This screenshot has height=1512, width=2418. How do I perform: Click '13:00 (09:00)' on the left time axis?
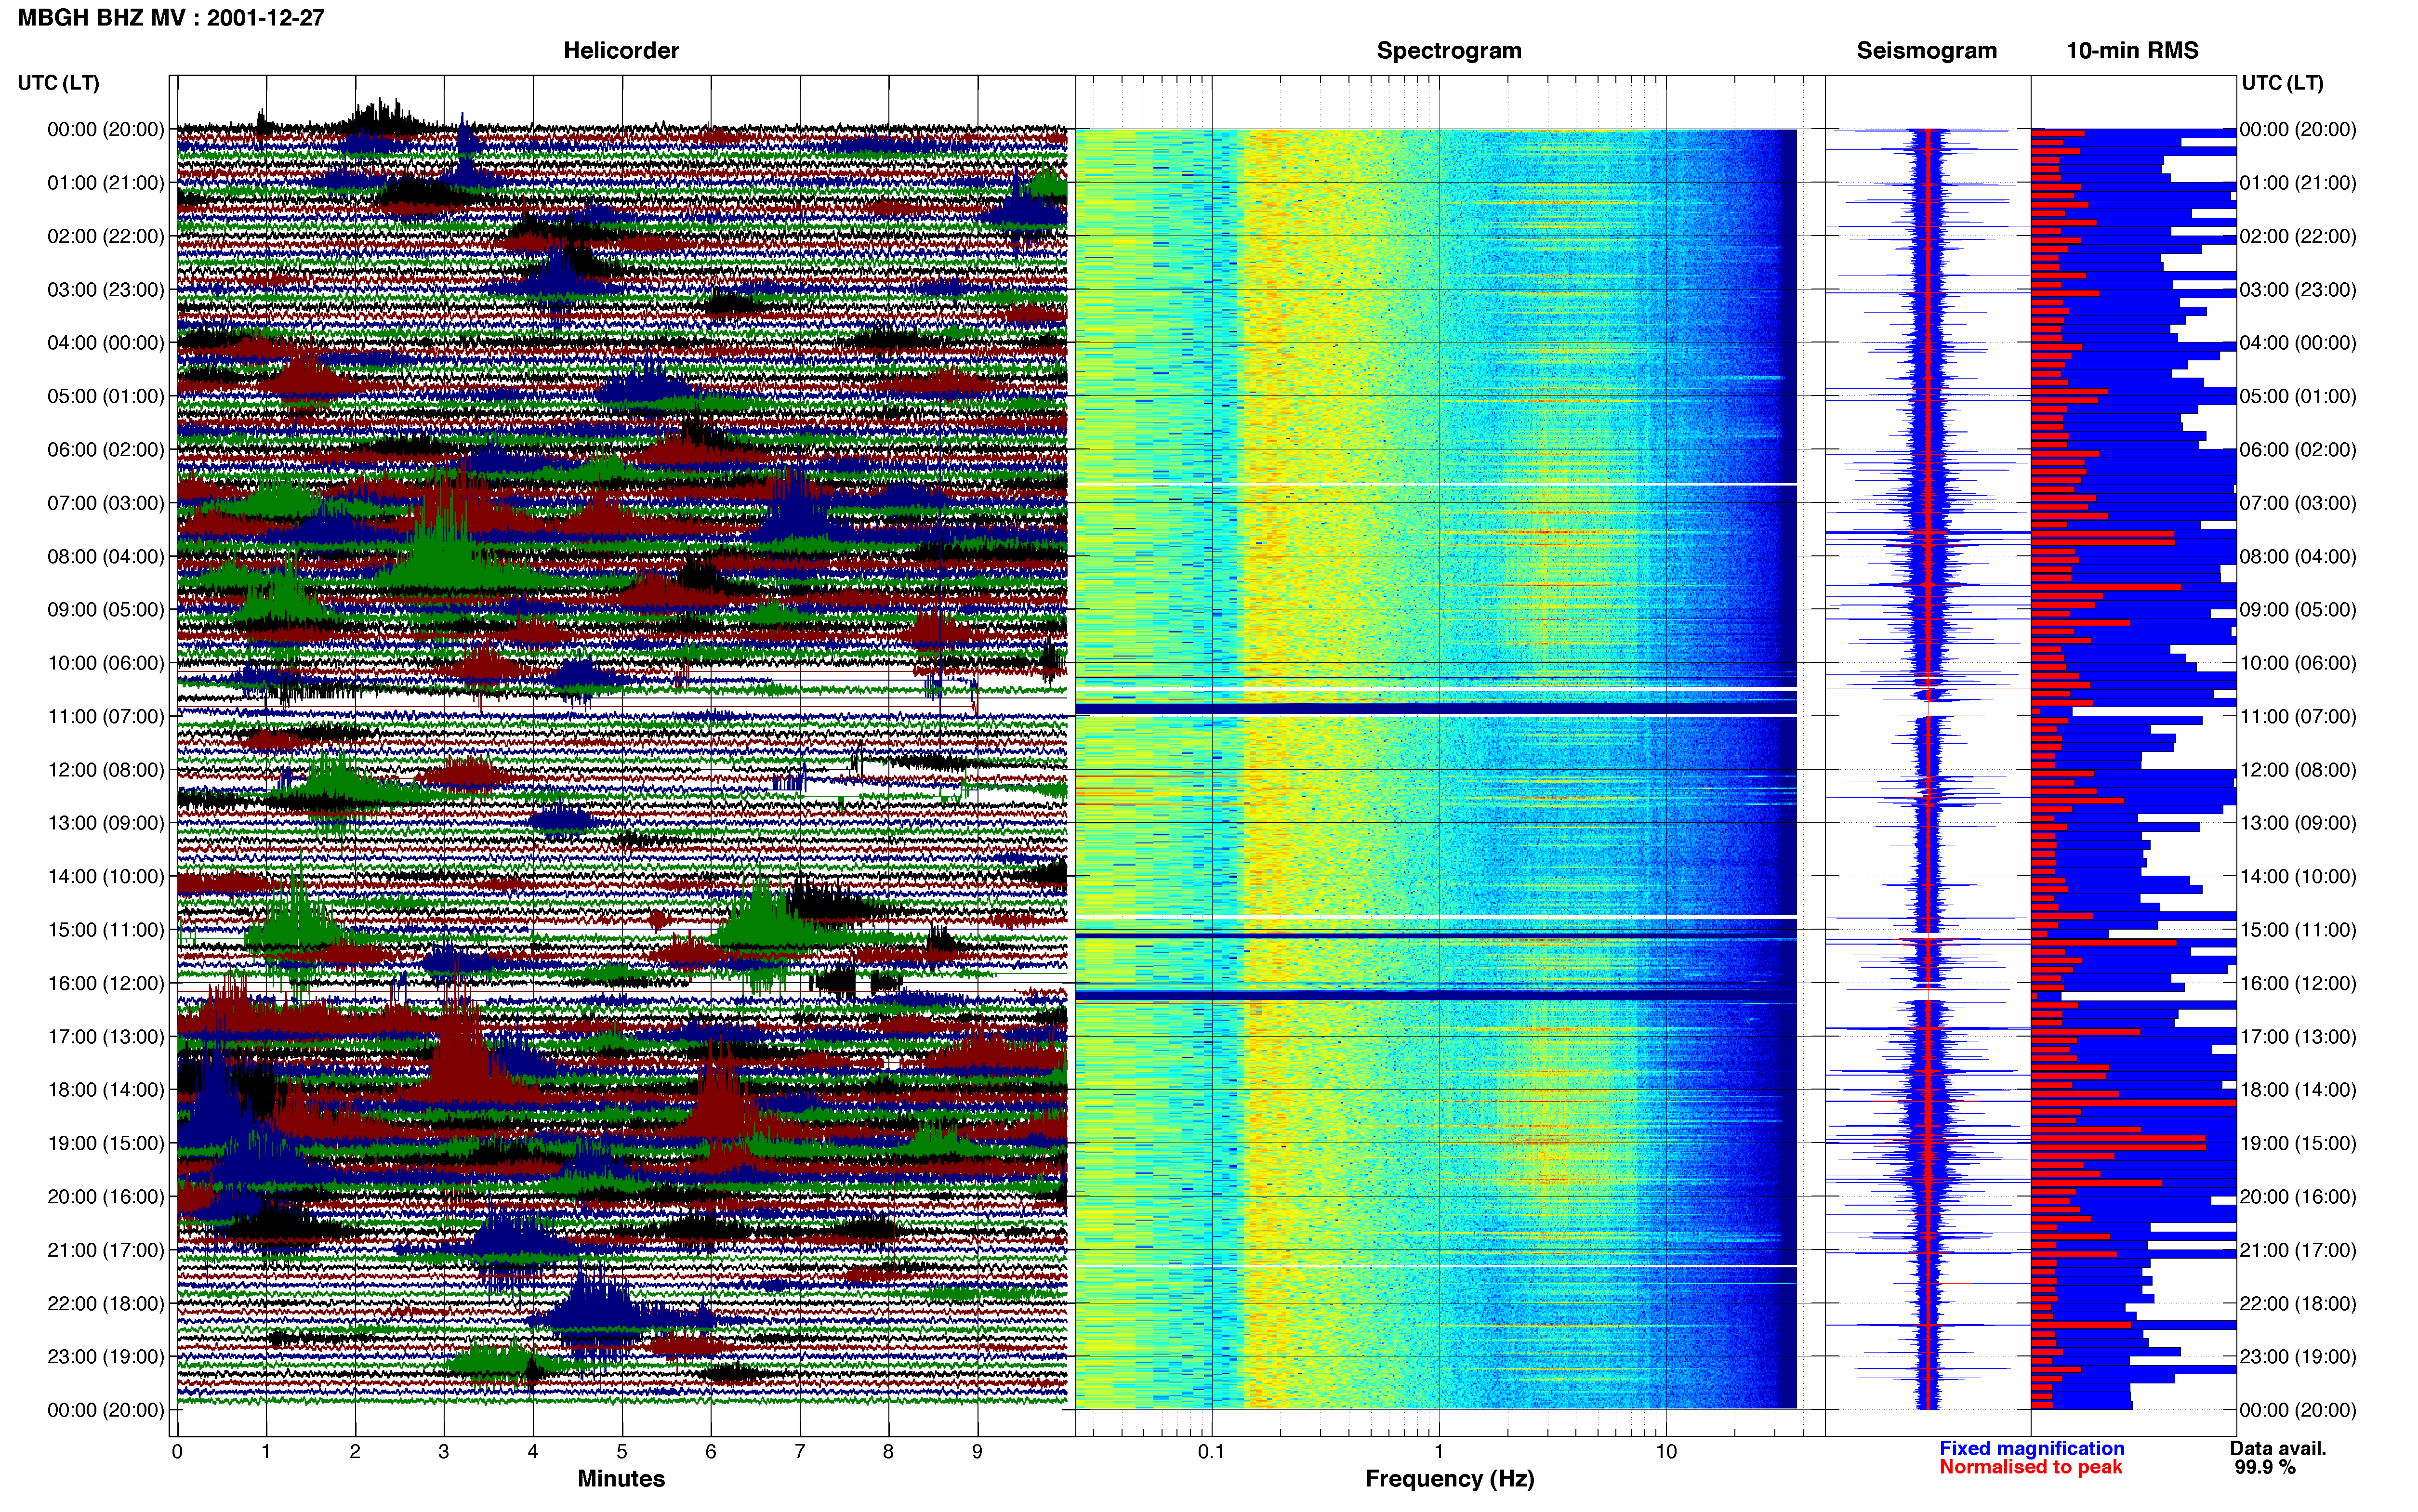click(x=105, y=823)
